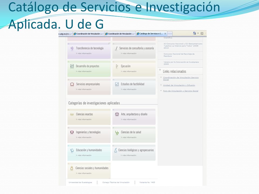
Task: Follow Foro de Vinculación y Servicio Social link
Action: pyautogui.click(x=181, y=91)
